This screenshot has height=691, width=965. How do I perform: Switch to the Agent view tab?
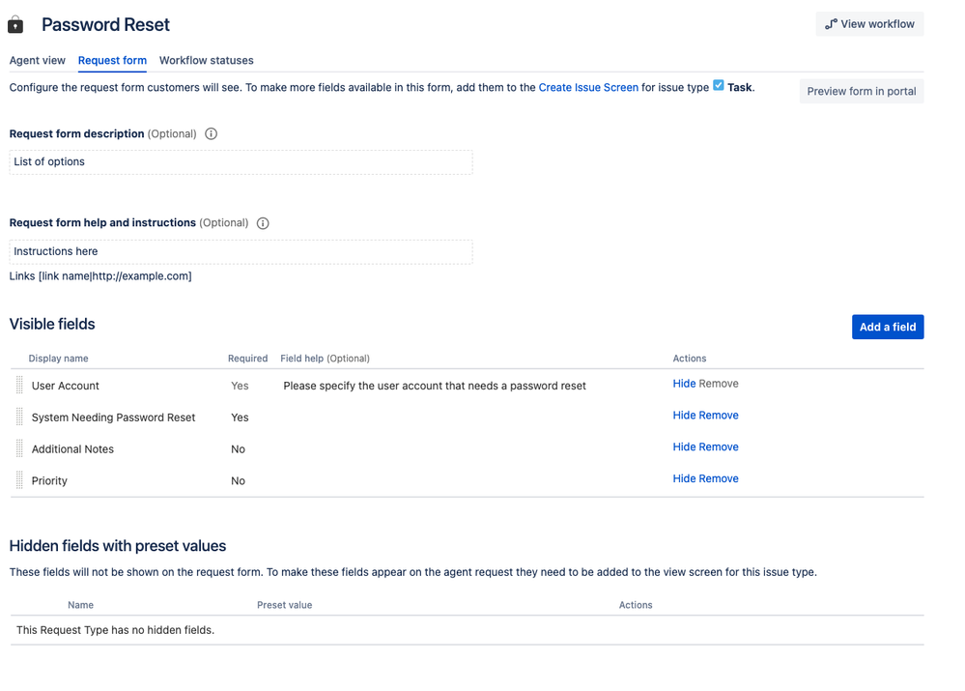(x=38, y=61)
